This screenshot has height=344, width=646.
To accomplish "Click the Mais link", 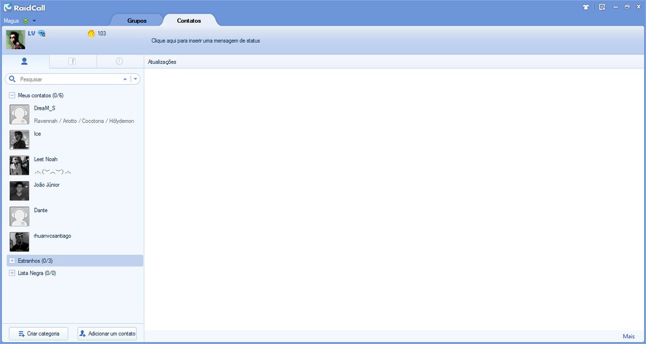I will pos(629,336).
